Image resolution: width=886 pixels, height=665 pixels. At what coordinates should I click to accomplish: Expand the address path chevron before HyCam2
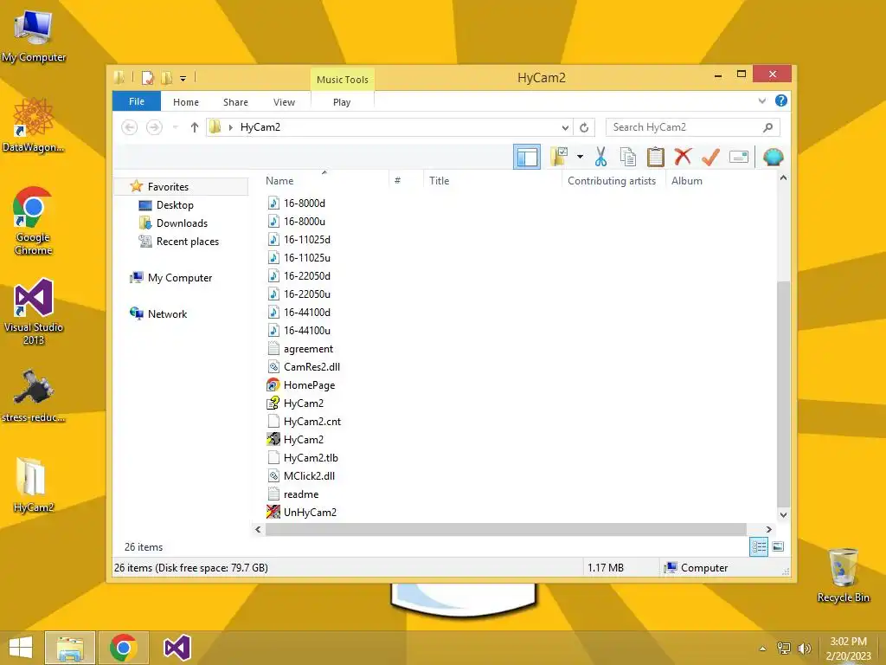coord(230,127)
